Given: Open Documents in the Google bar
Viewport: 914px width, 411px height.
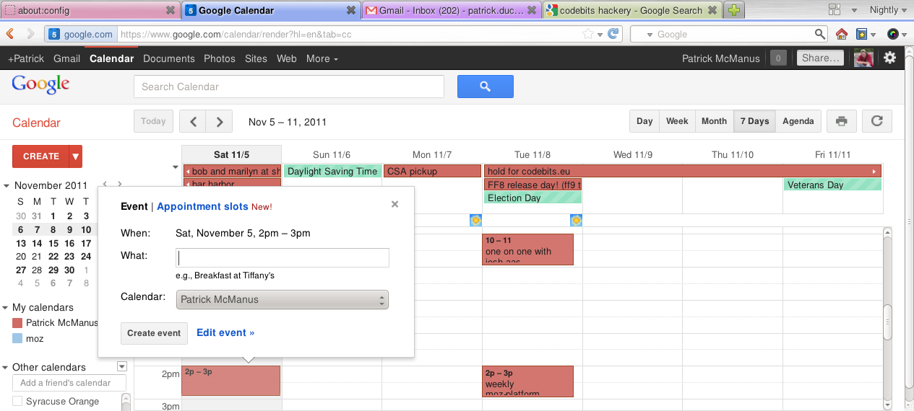Looking at the screenshot, I should point(169,58).
